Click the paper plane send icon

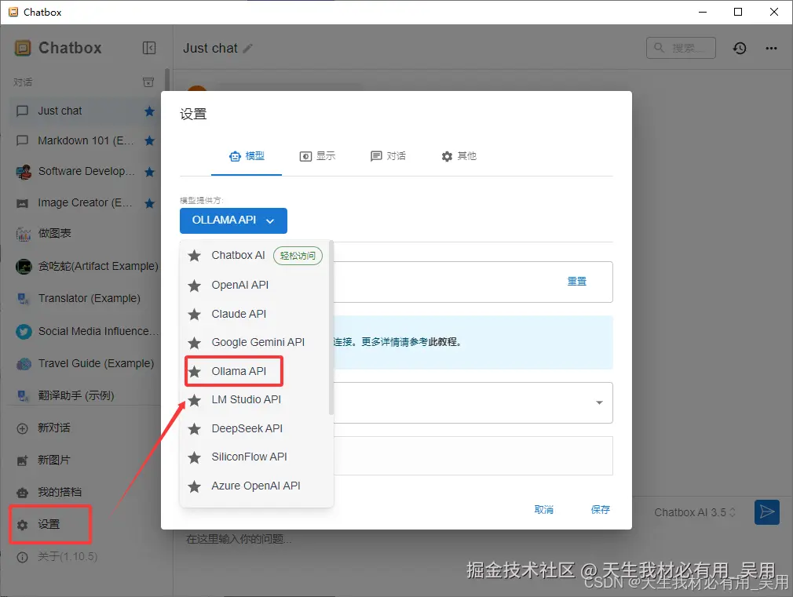[767, 511]
